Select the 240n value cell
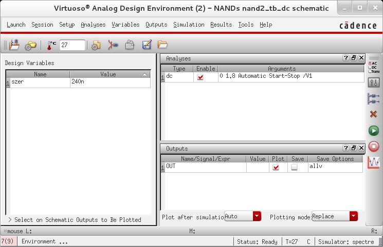 [x=110, y=83]
